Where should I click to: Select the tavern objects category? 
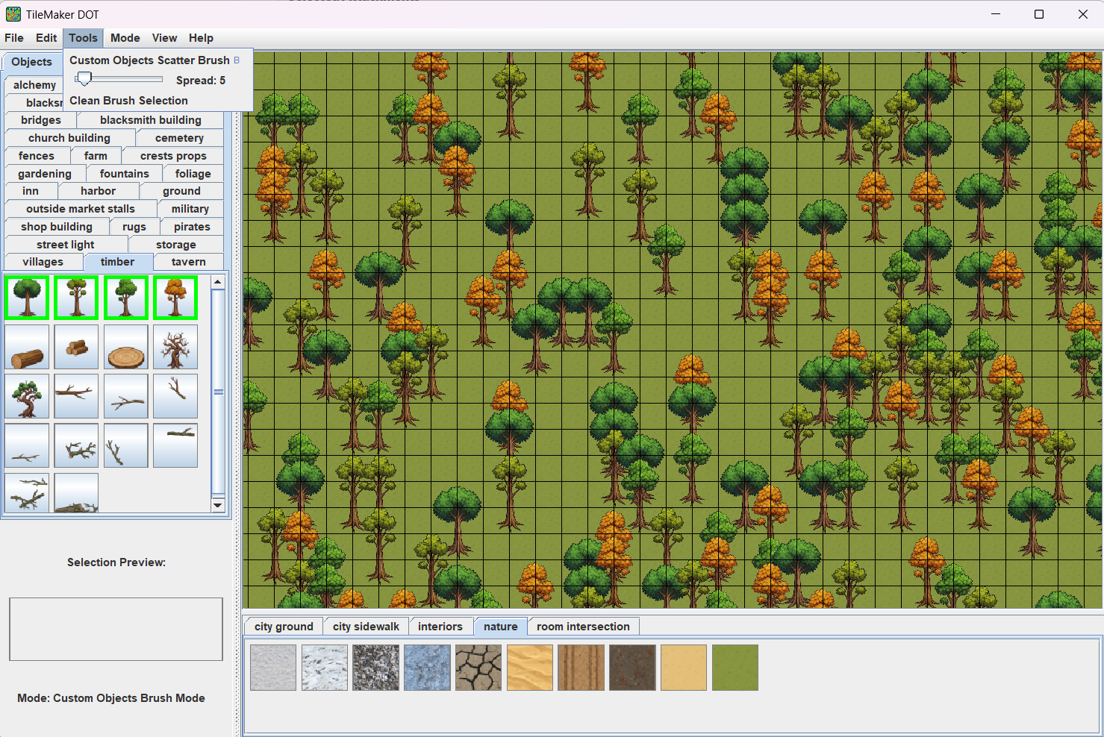click(189, 262)
